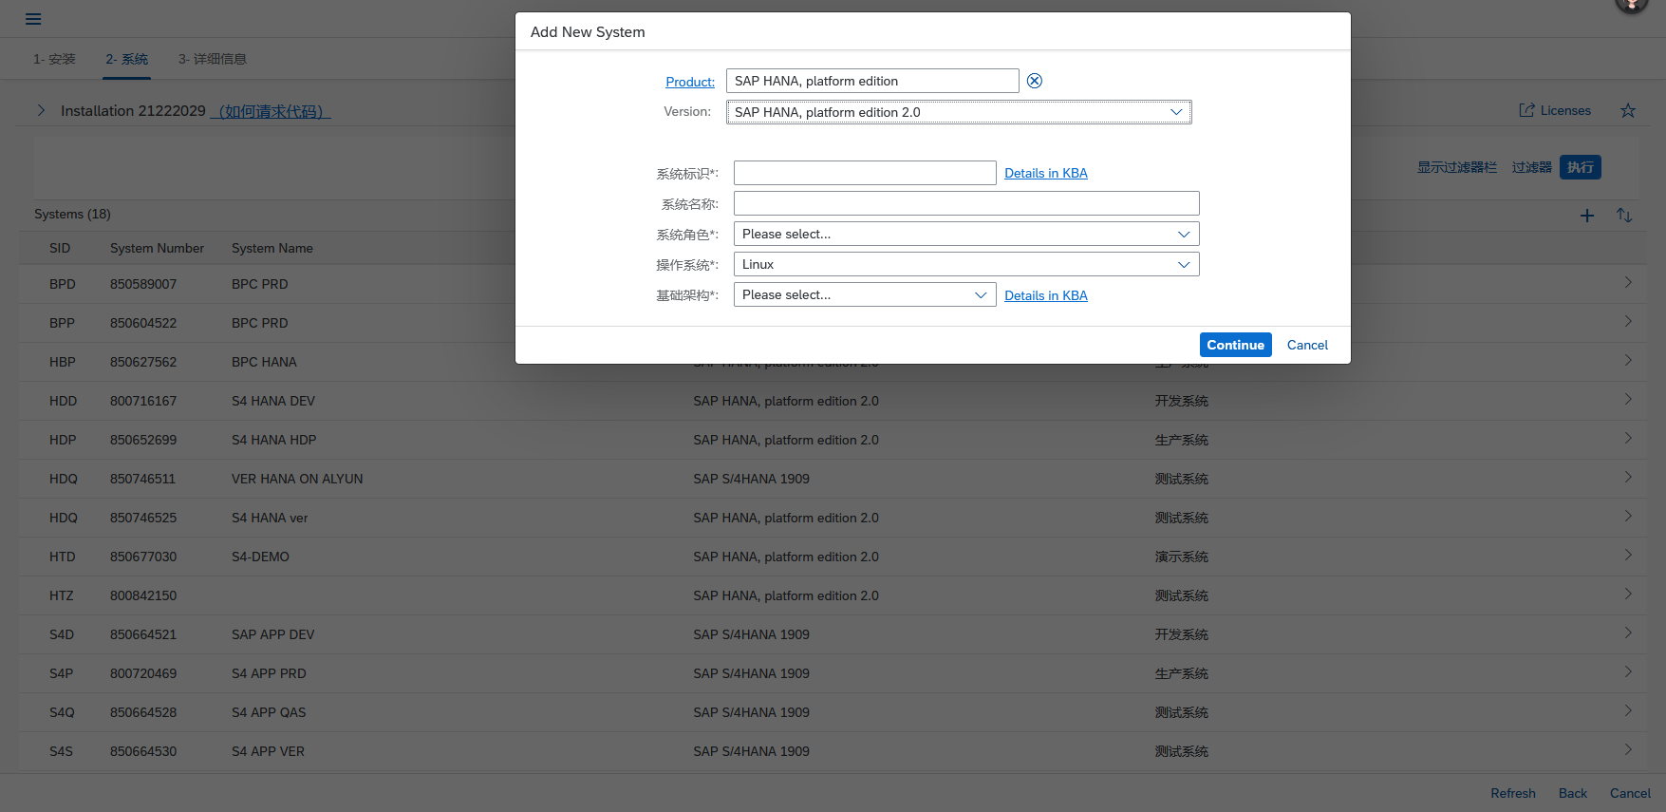
Task: Switch to the 3- 详细信息 tab
Action: (x=213, y=59)
